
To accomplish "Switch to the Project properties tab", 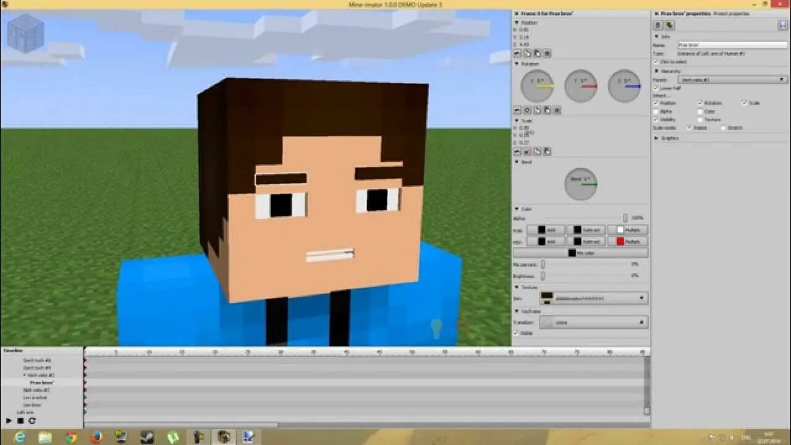I will pyautogui.click(x=731, y=13).
